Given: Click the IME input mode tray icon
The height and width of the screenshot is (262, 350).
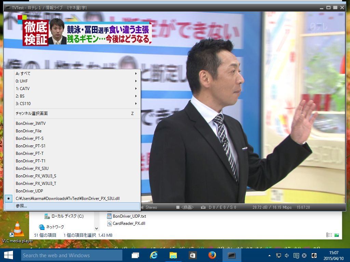Looking at the screenshot, I should coord(314,256).
